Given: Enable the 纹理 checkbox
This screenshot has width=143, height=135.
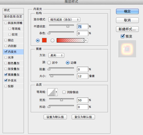Looking at the screenshot, I should (x=10, y=34).
